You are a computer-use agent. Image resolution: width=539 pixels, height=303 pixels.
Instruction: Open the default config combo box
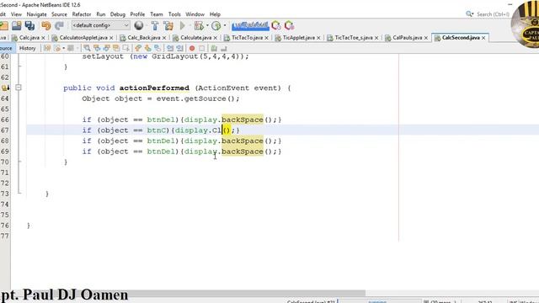click(100, 25)
